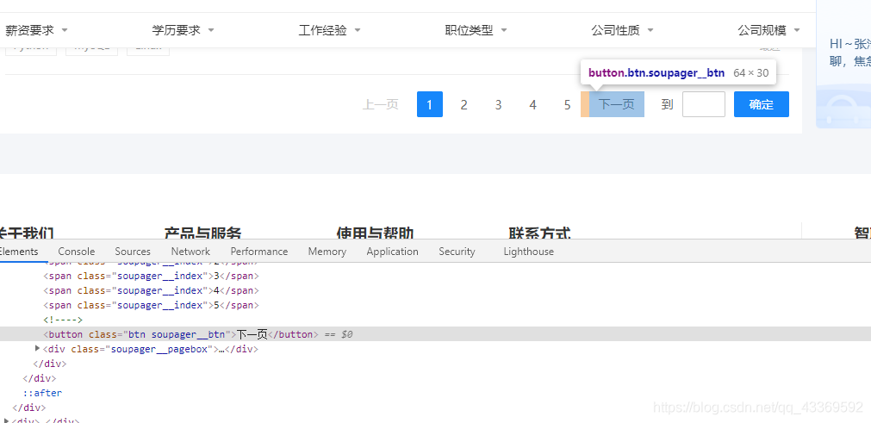
Task: Open the 工作经验 experience dropdown
Action: (x=329, y=30)
